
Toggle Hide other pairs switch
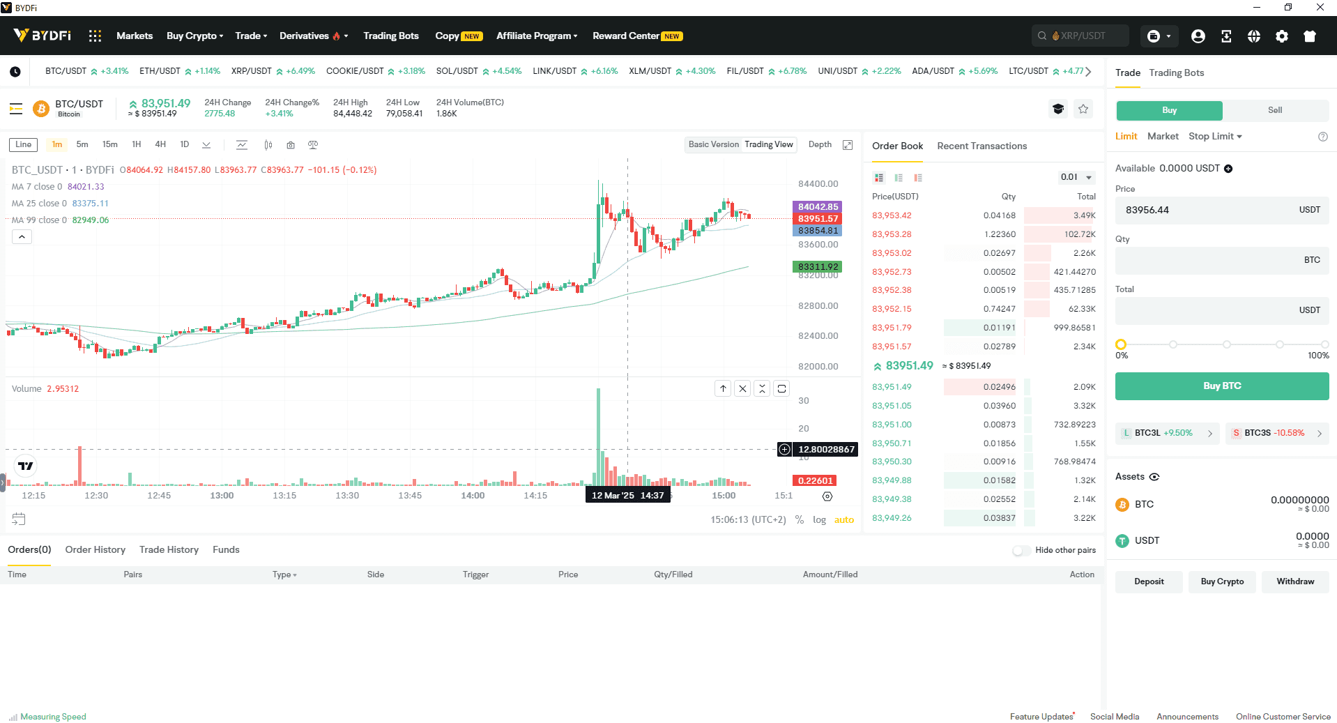[1021, 551]
